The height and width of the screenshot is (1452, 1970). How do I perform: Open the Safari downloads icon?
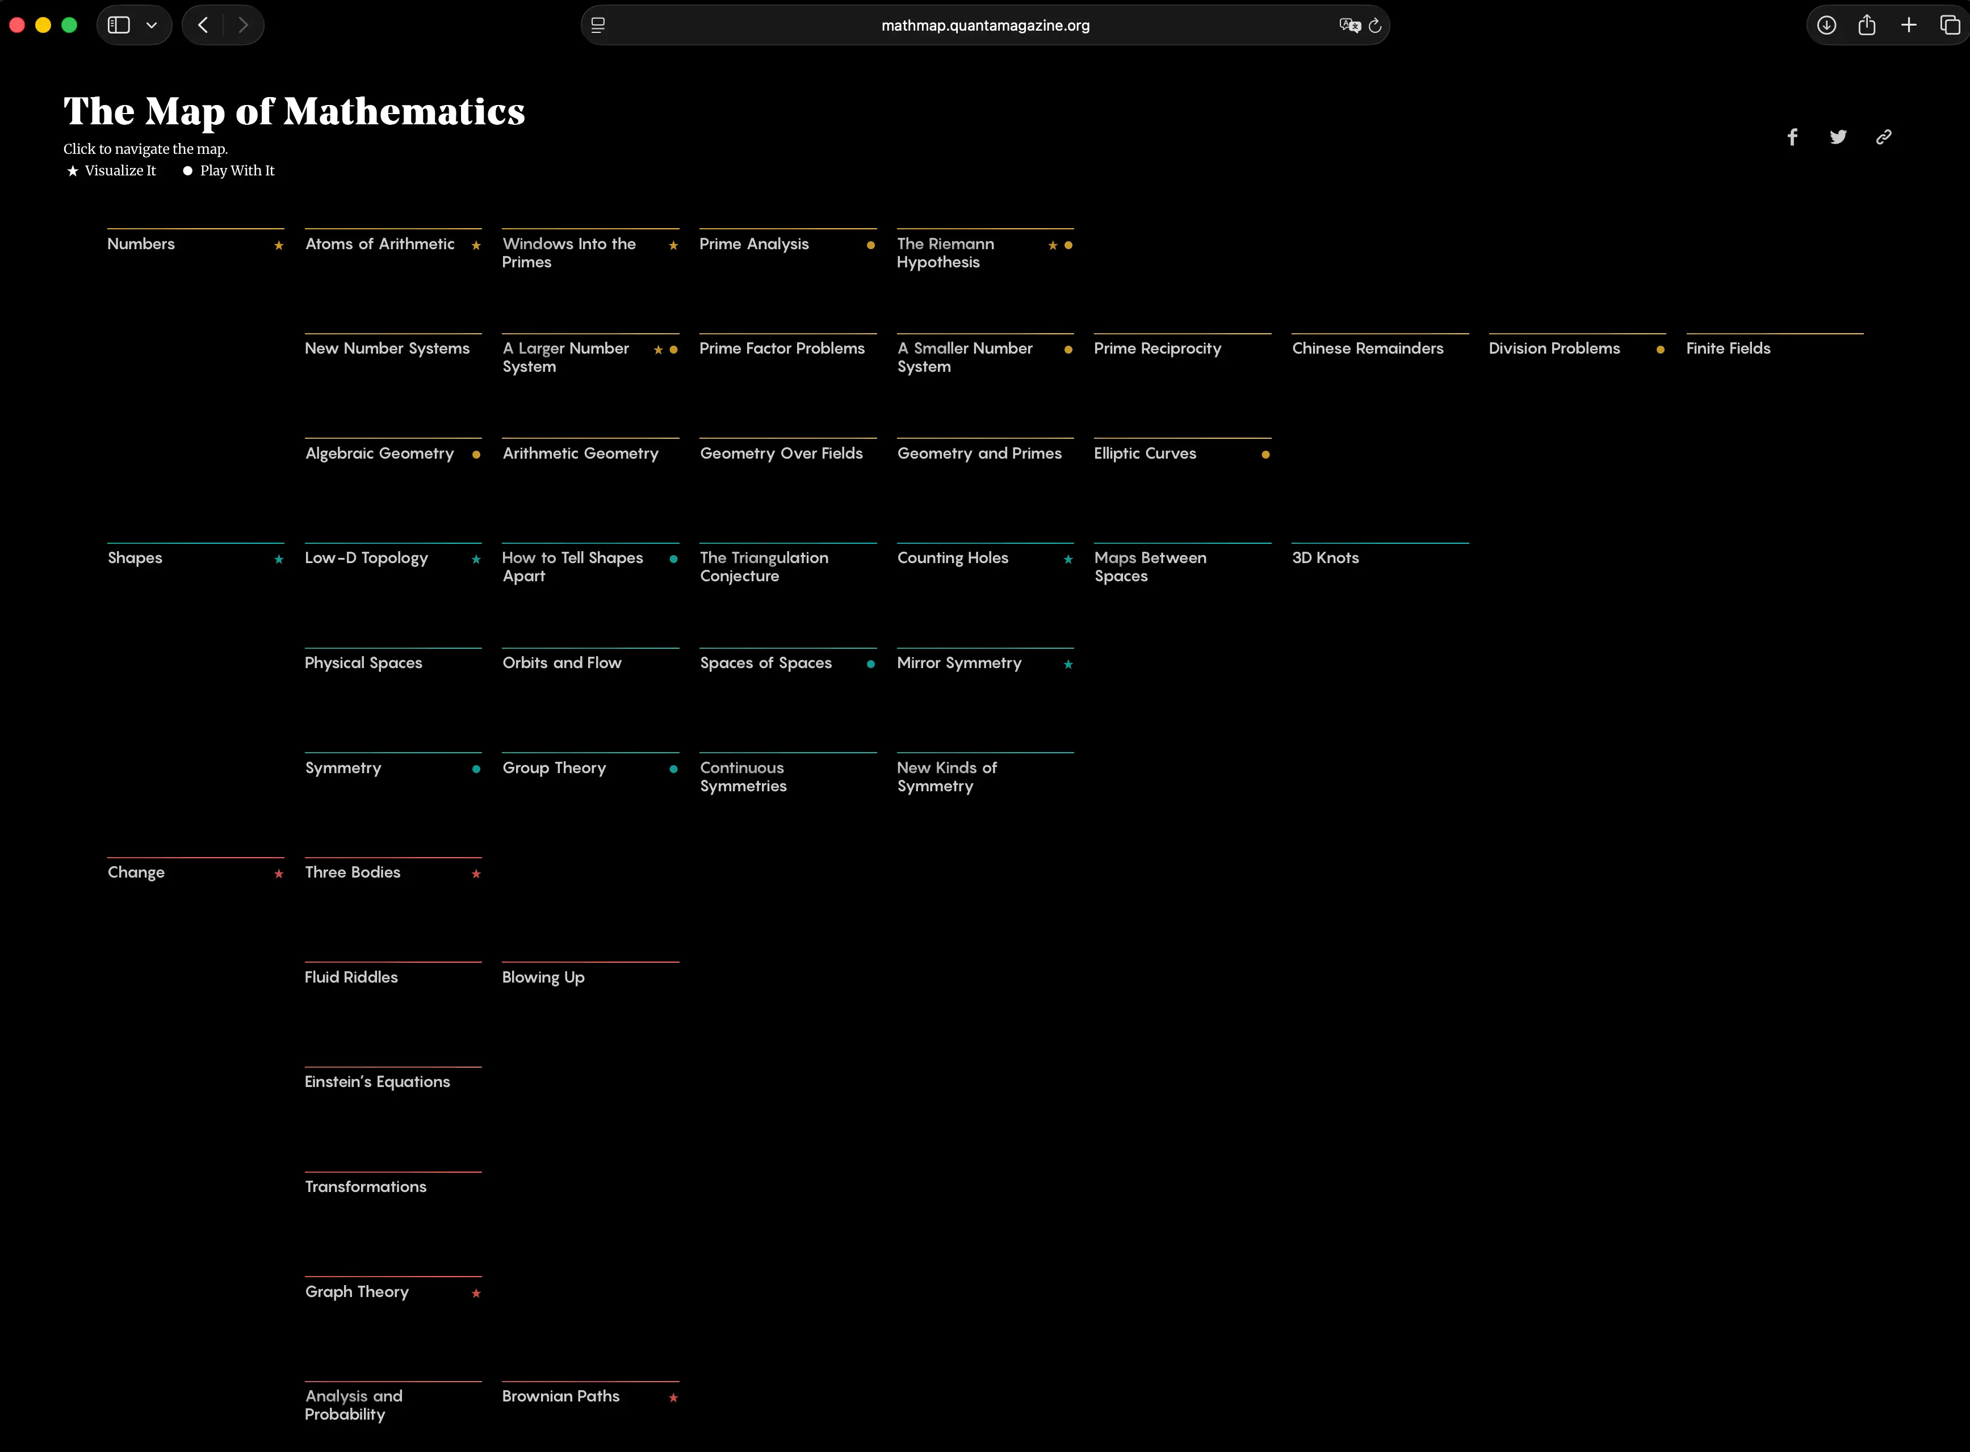pyautogui.click(x=1826, y=26)
